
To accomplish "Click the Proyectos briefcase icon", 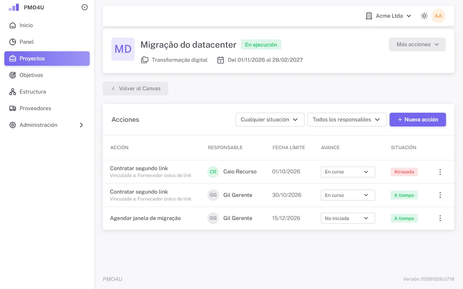I will click(13, 59).
